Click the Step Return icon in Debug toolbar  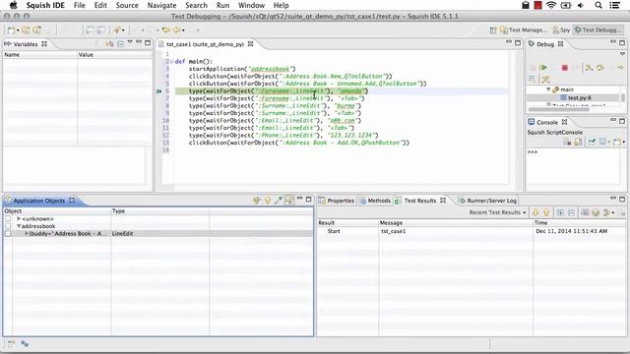coord(620,68)
